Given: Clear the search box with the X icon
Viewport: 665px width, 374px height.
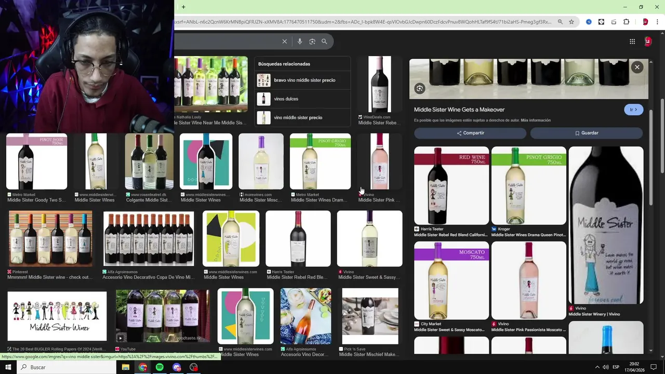Looking at the screenshot, I should (x=284, y=42).
